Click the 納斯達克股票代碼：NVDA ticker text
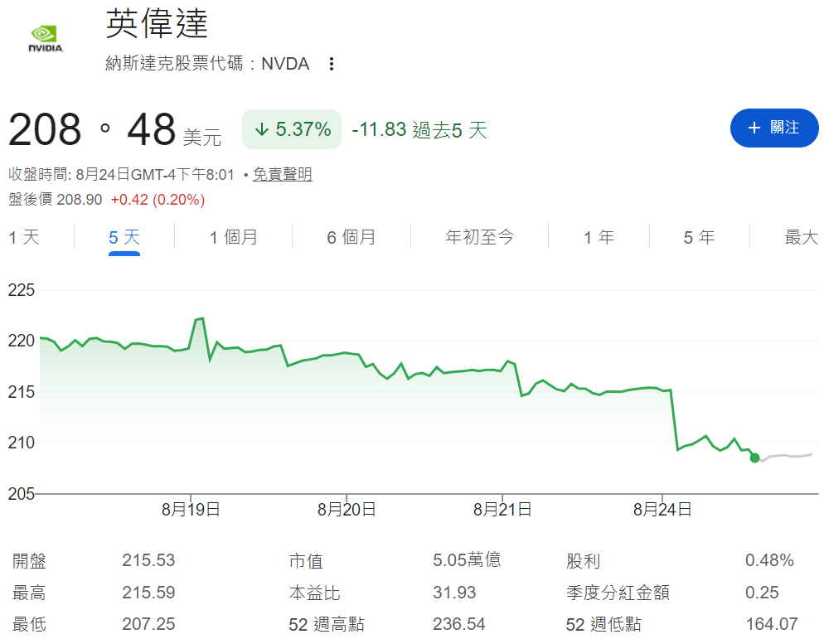 [207, 64]
